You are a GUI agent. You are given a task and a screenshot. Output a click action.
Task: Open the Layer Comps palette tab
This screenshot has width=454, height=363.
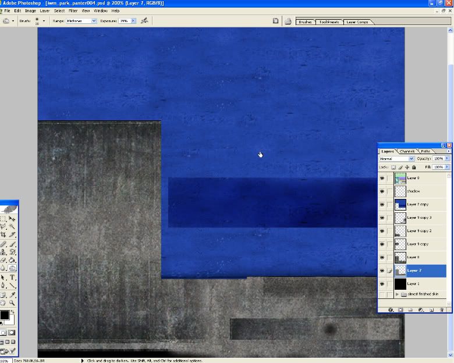click(358, 22)
